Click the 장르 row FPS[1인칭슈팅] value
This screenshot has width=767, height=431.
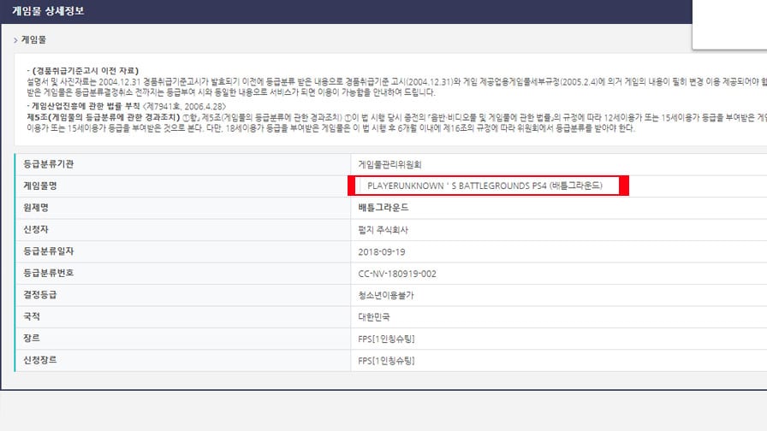coord(386,339)
